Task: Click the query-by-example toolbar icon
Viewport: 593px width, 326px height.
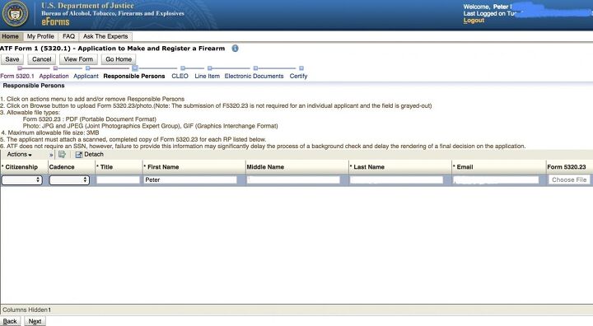Action: (x=62, y=154)
